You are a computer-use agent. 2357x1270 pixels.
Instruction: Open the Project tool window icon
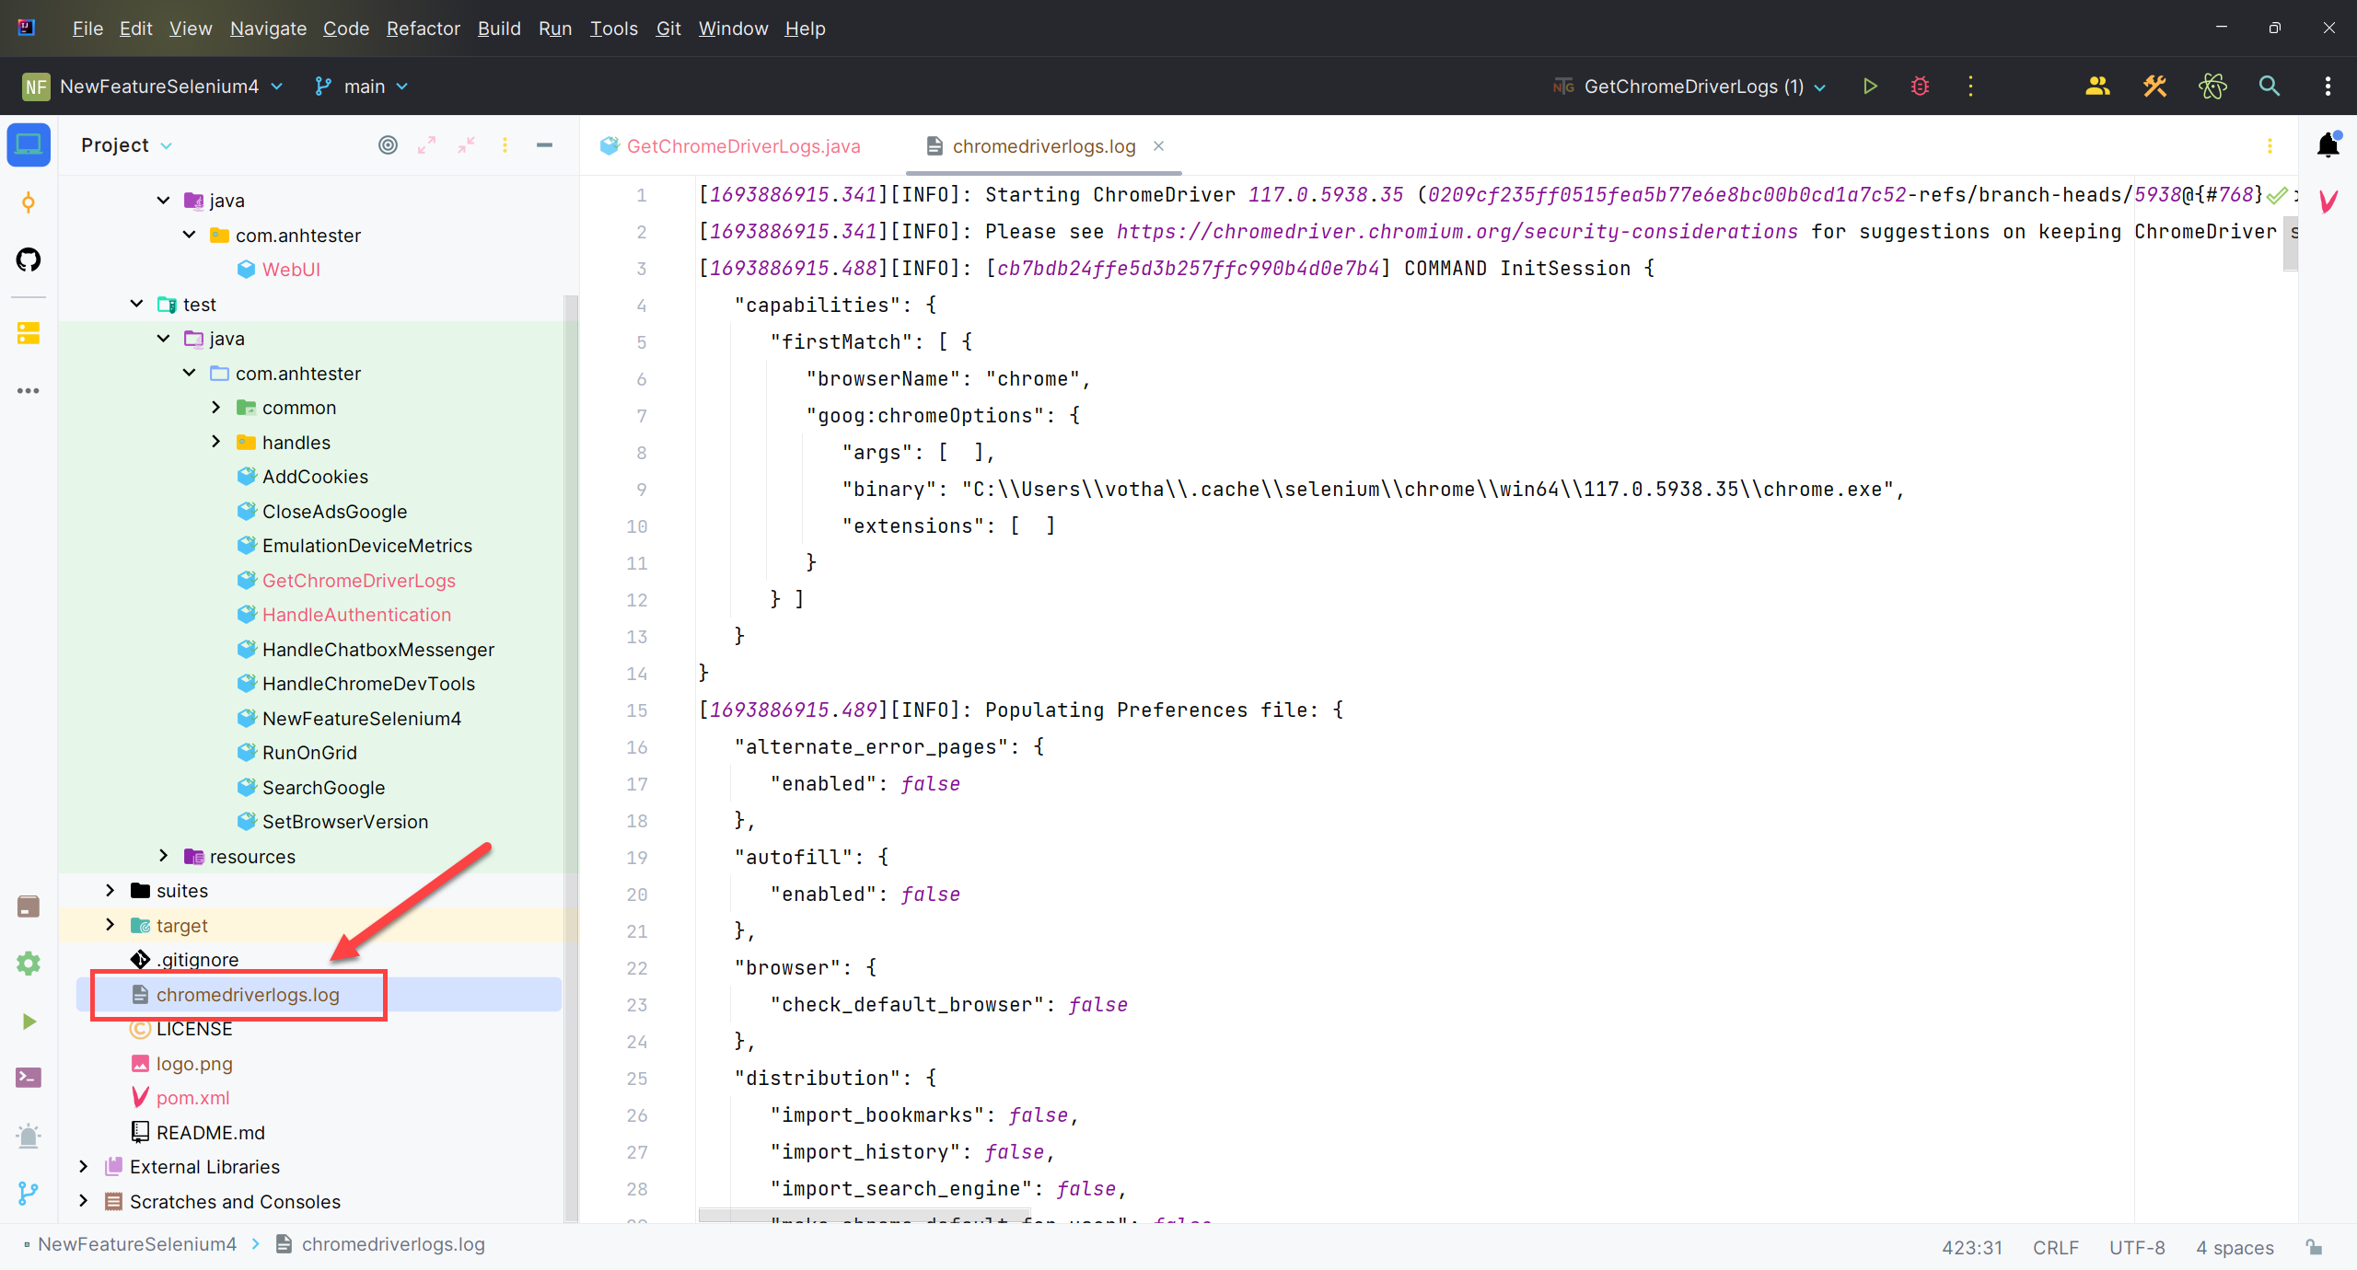pyautogui.click(x=29, y=145)
